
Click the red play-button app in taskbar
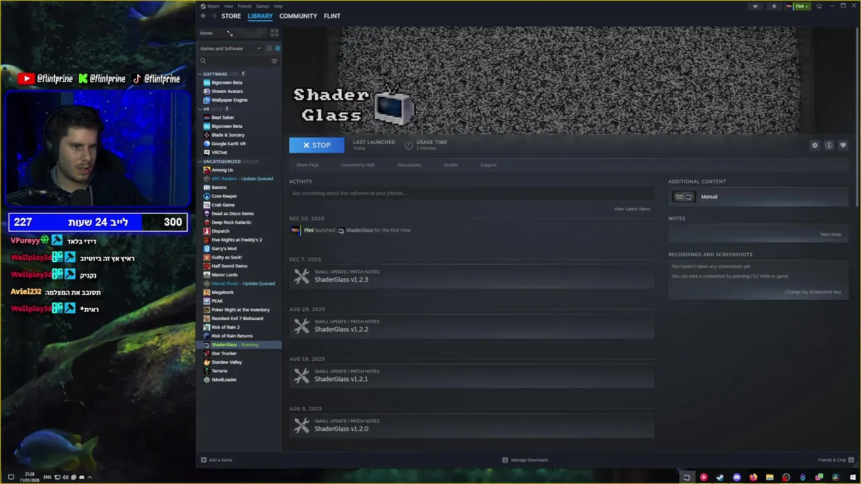point(704,477)
